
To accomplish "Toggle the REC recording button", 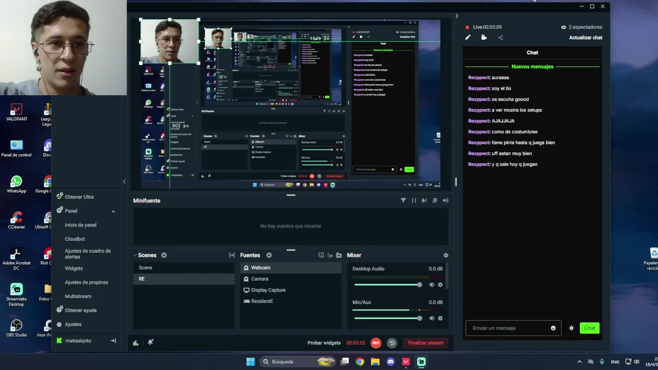I will 376,343.
